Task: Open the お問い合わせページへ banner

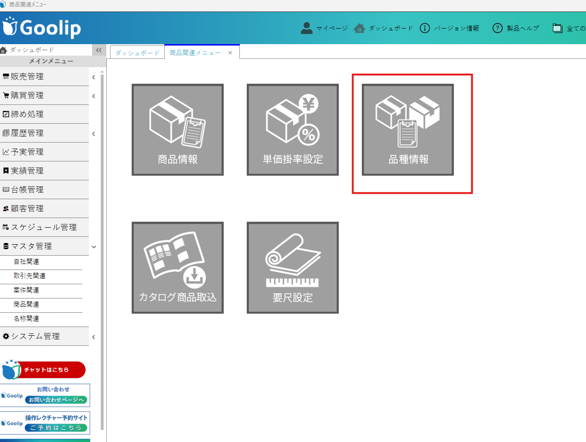Action: (45, 396)
